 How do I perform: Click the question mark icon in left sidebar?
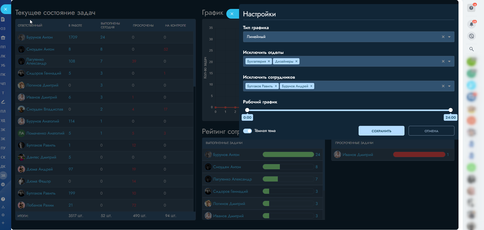pyautogui.click(x=3, y=199)
